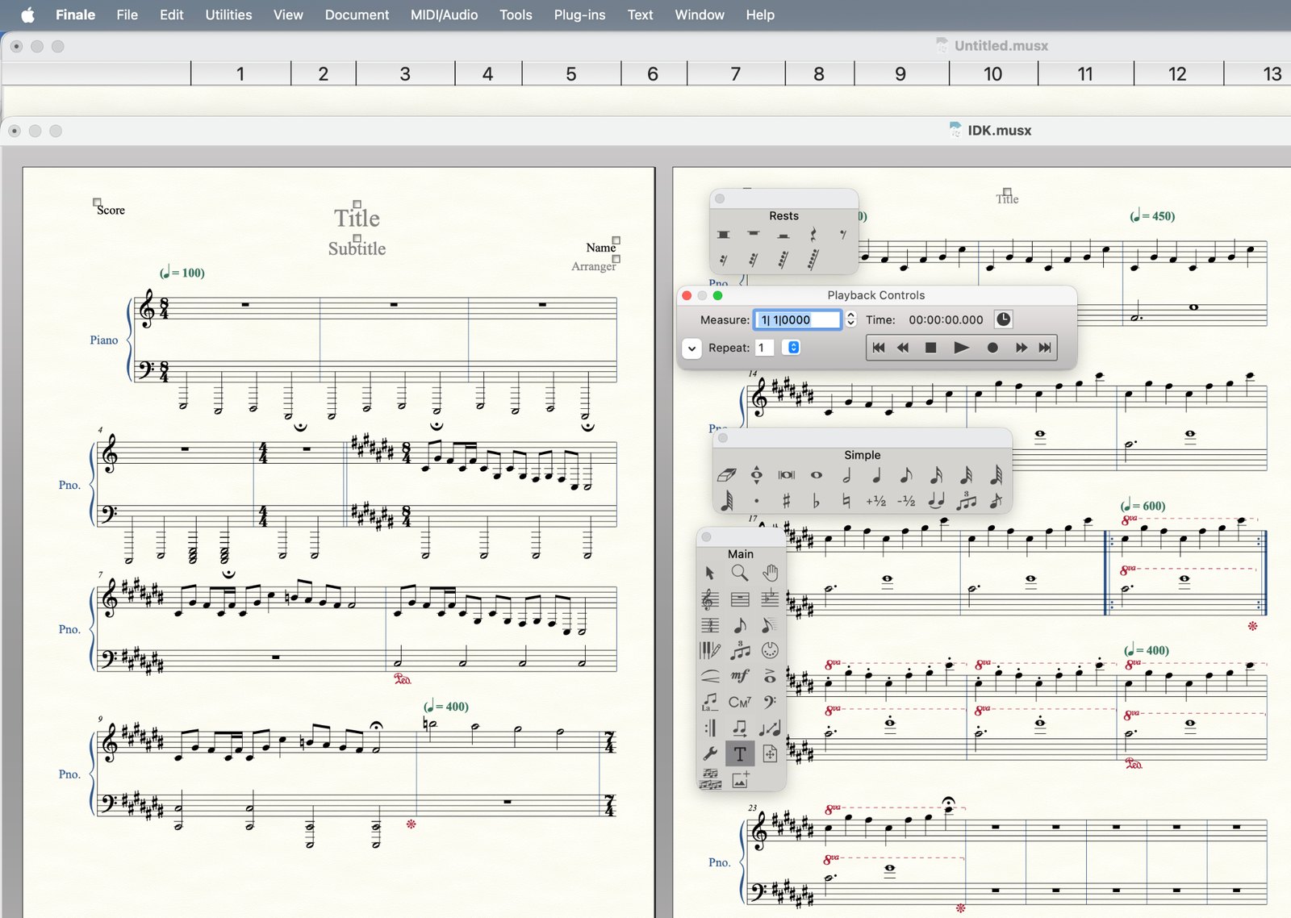The image size is (1291, 918).
Task: Select the Articulation tool
Action: [x=770, y=676]
